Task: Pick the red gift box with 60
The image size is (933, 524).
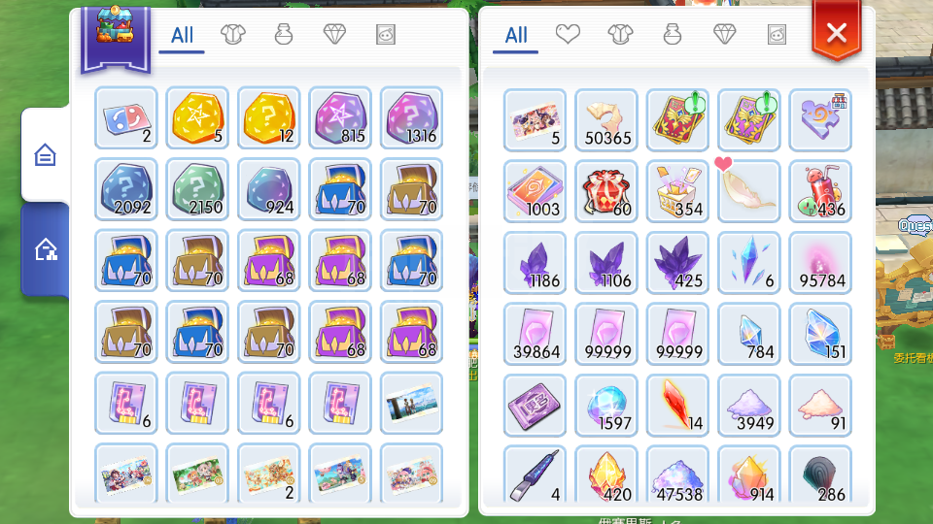Action: pyautogui.click(x=606, y=191)
